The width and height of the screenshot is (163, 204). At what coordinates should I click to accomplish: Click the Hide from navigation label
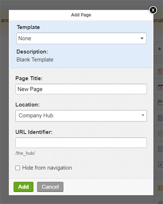47,168
